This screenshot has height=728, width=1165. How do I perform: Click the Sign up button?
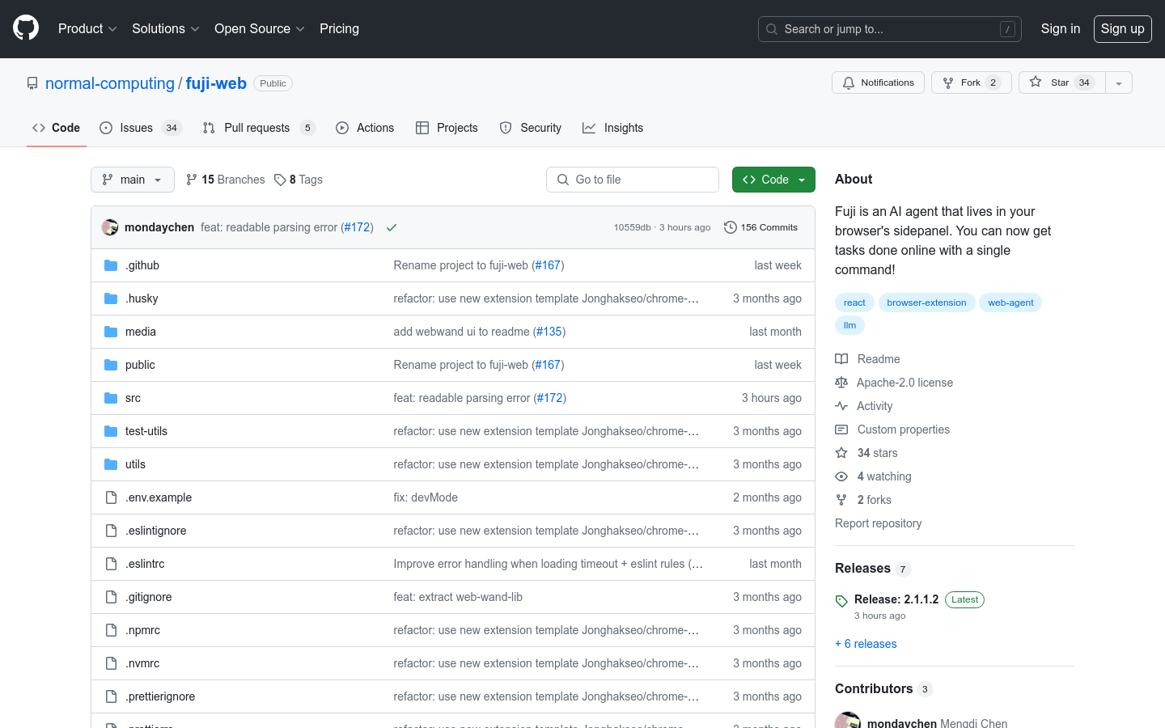click(x=1123, y=28)
